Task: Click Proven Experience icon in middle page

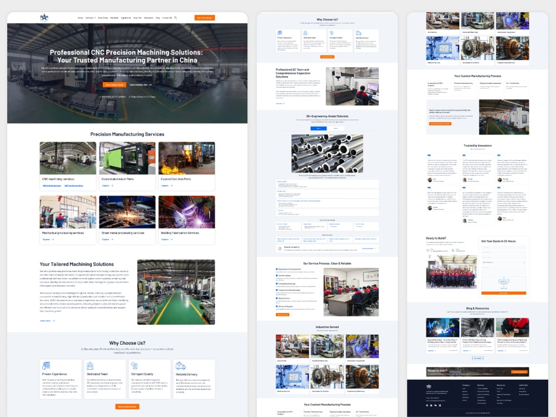Action: pyautogui.click(x=280, y=33)
